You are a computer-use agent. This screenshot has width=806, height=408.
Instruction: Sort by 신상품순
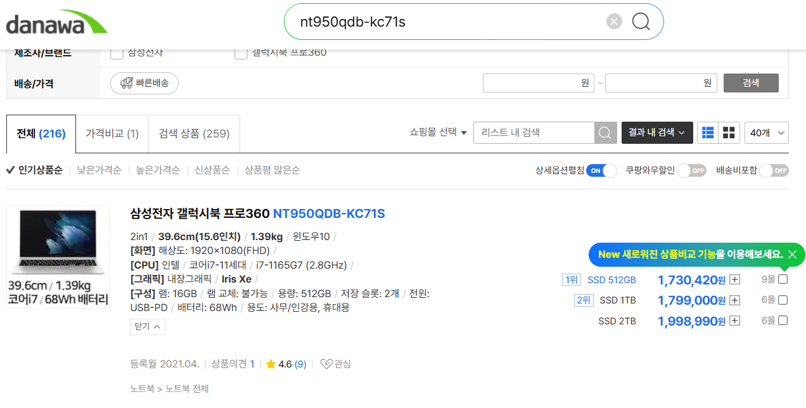coord(212,170)
